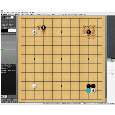Image resolution: width=115 pixels, height=115 pixels.
Task: Toggle the 广度 checkbox in toolbar
Action: pos(59,15)
